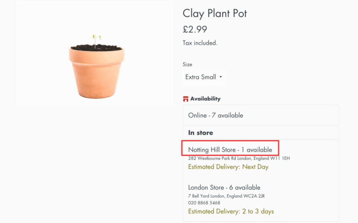Click the 282 Westbourne Park Rd address
This screenshot has width=358, height=223.
(239, 158)
